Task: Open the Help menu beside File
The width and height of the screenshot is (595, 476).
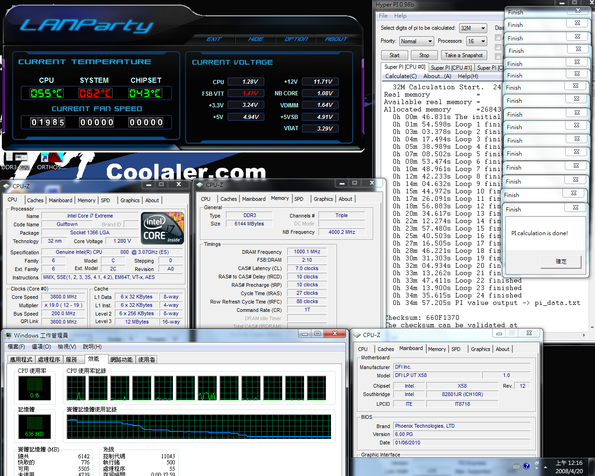Action: point(400,16)
